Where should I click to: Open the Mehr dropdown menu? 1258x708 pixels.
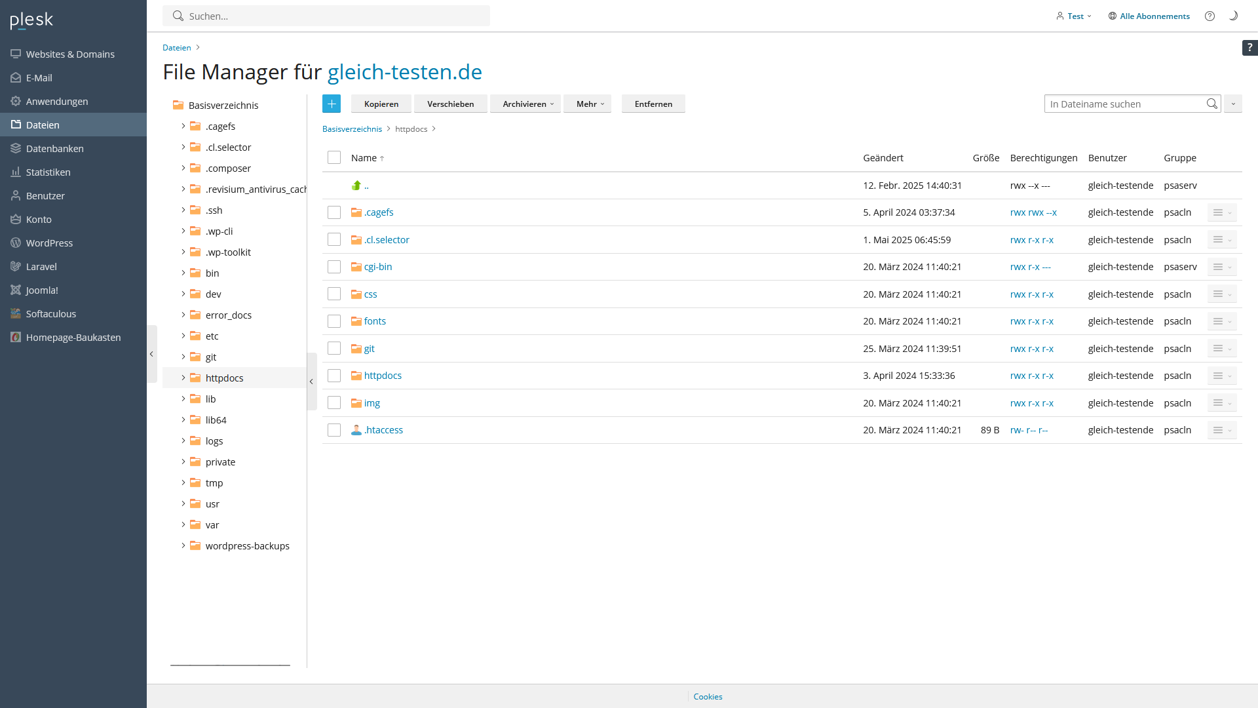[587, 104]
